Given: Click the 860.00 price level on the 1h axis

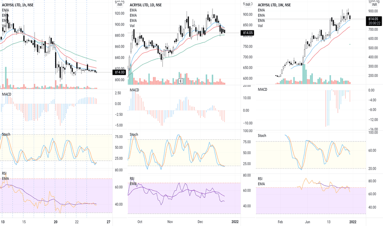Looking at the screenshot, I should tap(120, 46).
